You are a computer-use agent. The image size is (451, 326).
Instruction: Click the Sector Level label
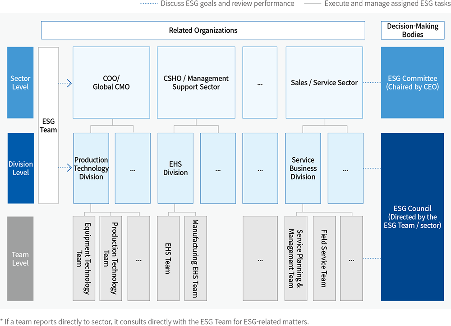pos(20,83)
